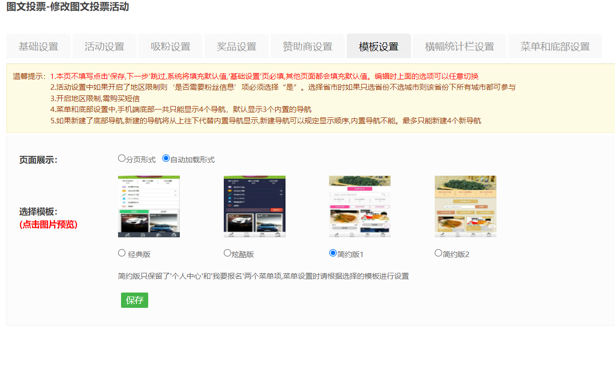Preview the 简约版2 template thumbnail

[x=465, y=206]
